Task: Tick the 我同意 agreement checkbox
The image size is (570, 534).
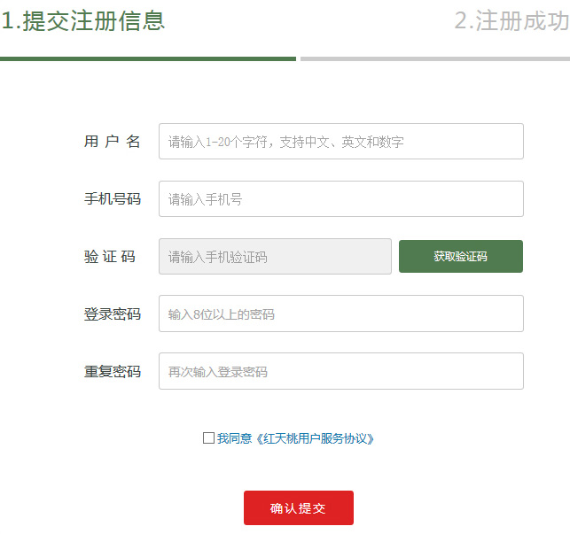Action: coord(208,437)
